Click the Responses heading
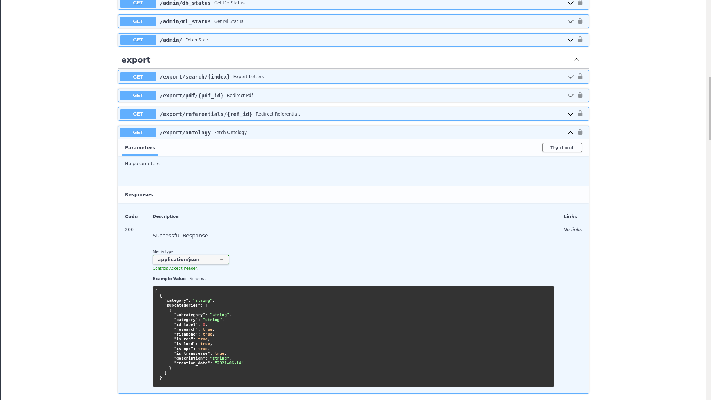The height and width of the screenshot is (400, 711). pos(139,195)
